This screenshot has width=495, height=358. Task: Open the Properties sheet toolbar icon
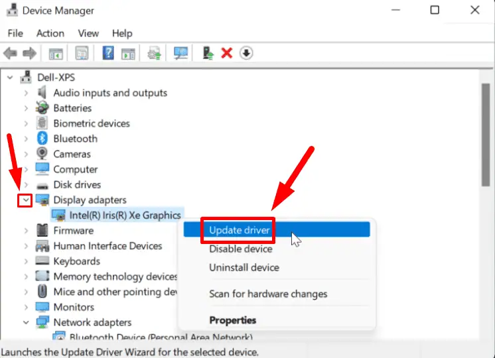[x=82, y=53]
